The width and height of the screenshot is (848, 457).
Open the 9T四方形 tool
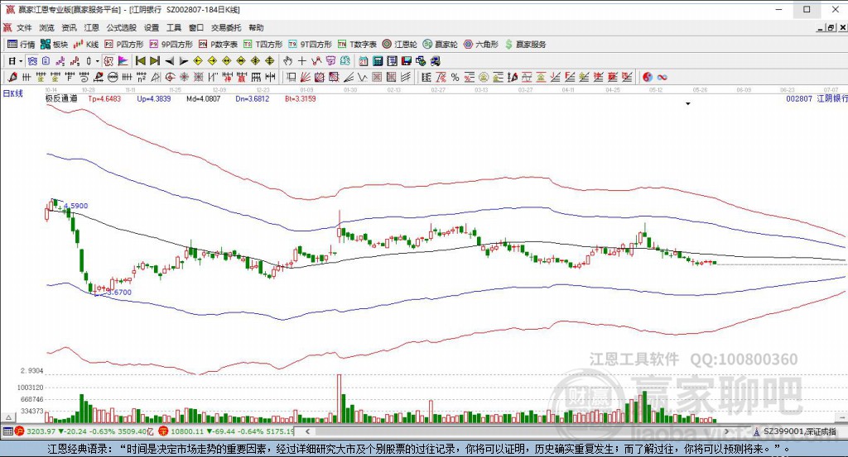click(x=310, y=45)
